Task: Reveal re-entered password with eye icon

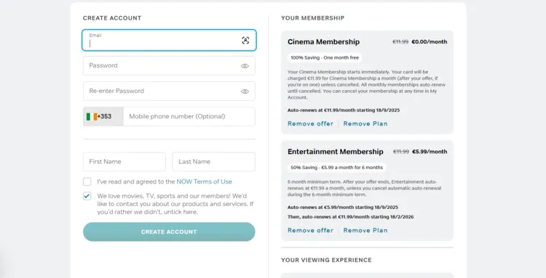Action: [245, 91]
